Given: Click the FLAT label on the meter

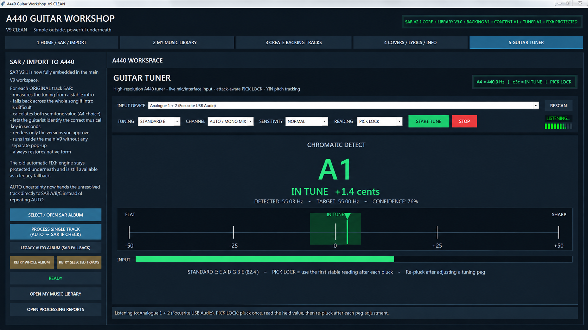Looking at the screenshot, I should click(x=130, y=214).
